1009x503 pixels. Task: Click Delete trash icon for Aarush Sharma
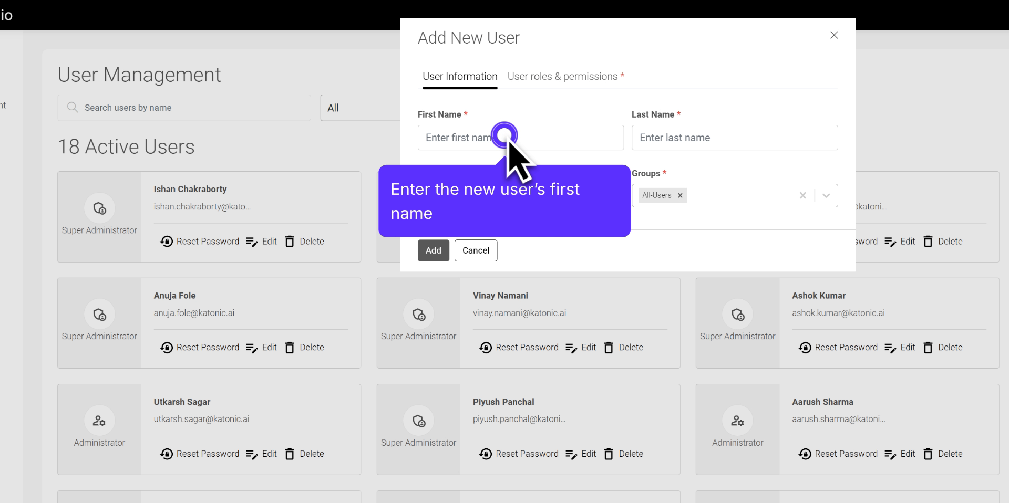coord(928,454)
